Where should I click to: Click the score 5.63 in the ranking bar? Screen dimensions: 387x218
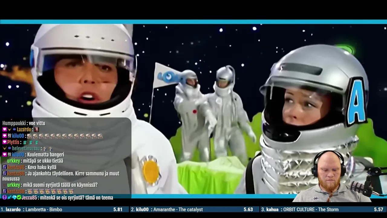248,210
